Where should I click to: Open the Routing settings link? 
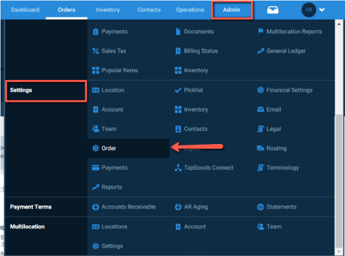[x=276, y=148]
